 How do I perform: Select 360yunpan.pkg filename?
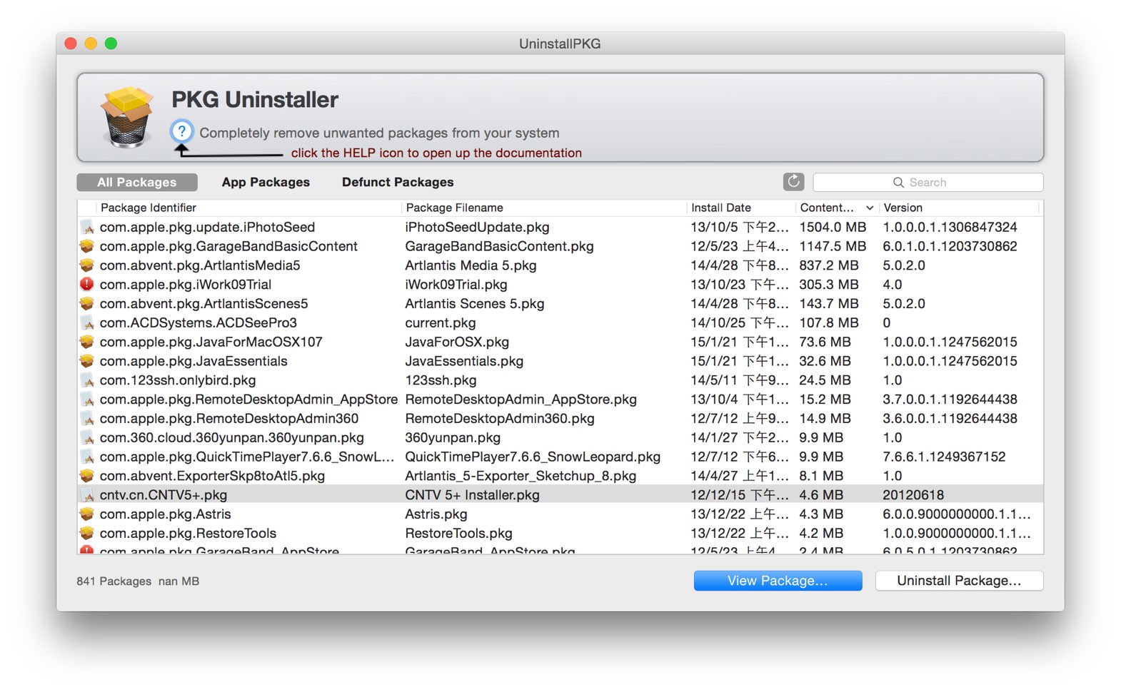pos(453,438)
